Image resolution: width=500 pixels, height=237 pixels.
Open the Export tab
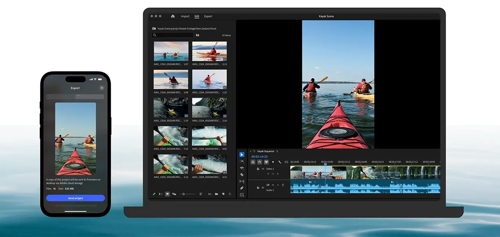[x=208, y=16]
